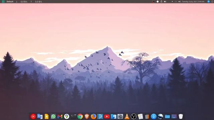Open the globe sphere dock icon
The width and height of the screenshot is (214, 120).
point(160,116)
